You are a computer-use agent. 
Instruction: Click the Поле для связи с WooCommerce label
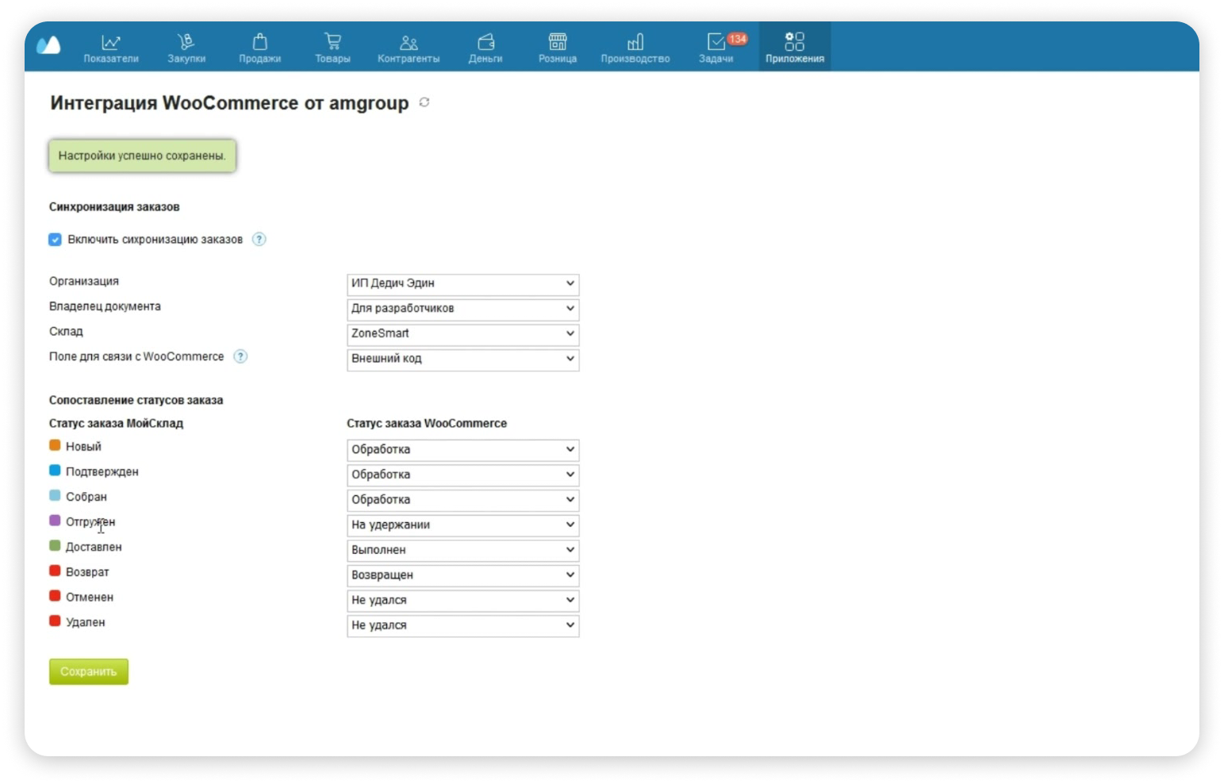click(x=136, y=356)
